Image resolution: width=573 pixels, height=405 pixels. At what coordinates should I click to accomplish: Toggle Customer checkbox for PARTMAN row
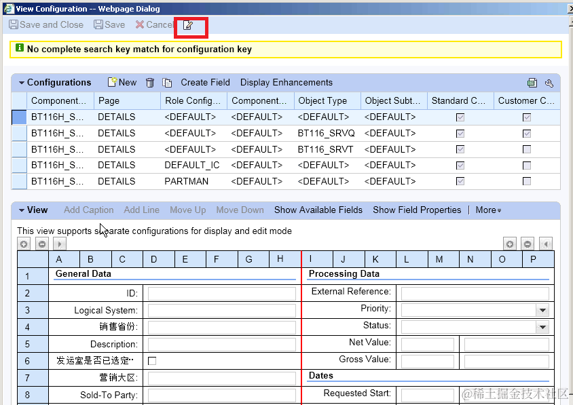click(x=527, y=181)
